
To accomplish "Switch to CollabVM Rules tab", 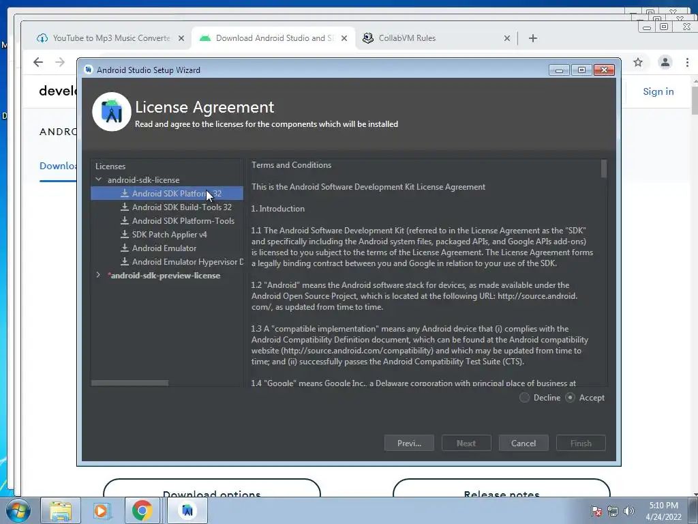I will (x=436, y=38).
